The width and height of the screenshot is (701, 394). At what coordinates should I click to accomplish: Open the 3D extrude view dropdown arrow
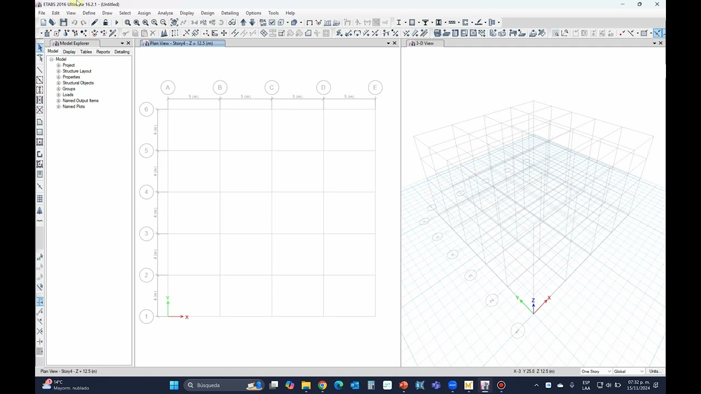pos(301,22)
